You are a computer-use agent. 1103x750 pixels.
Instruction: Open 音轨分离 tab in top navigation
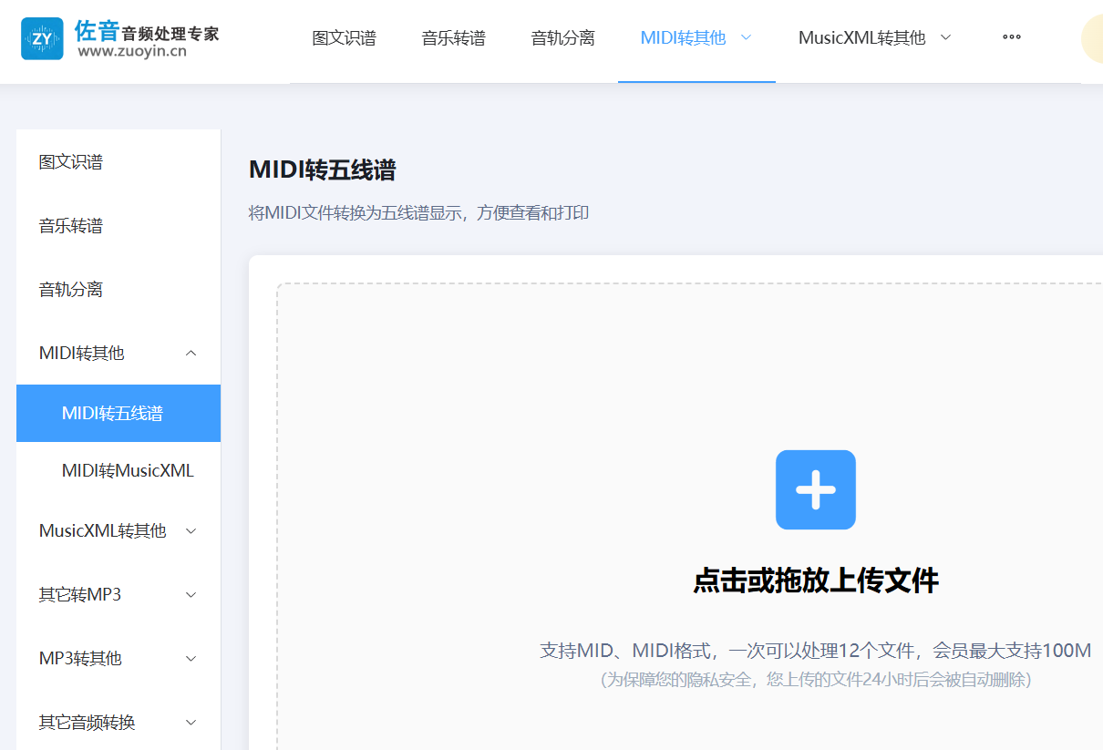pos(562,37)
